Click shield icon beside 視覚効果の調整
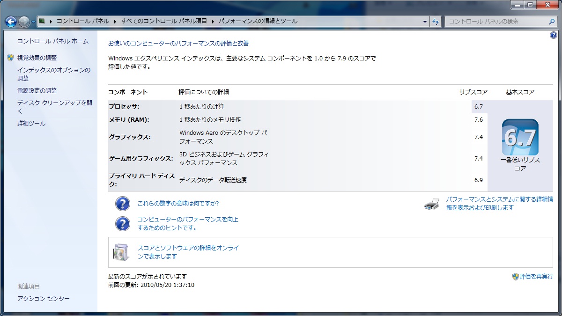The height and width of the screenshot is (316, 562). tap(10, 58)
